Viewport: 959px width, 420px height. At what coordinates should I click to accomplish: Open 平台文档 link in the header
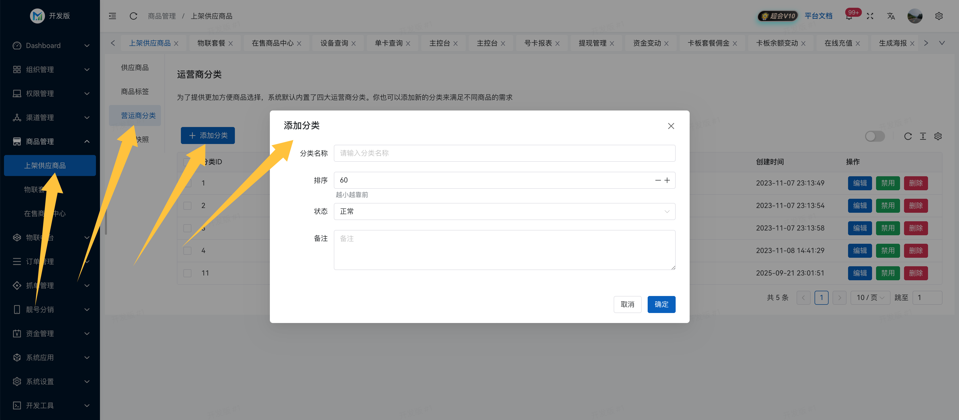pyautogui.click(x=818, y=16)
